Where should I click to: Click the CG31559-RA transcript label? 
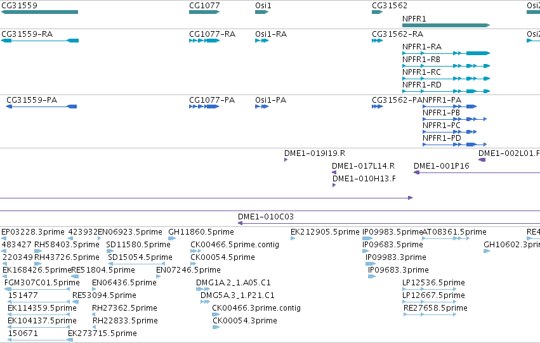point(27,34)
